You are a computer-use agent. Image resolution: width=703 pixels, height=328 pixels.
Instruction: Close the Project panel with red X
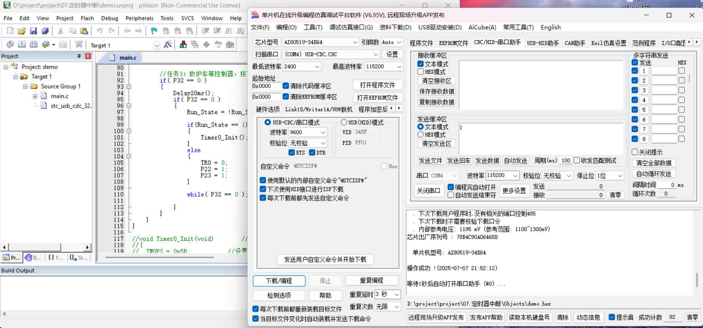click(x=88, y=56)
